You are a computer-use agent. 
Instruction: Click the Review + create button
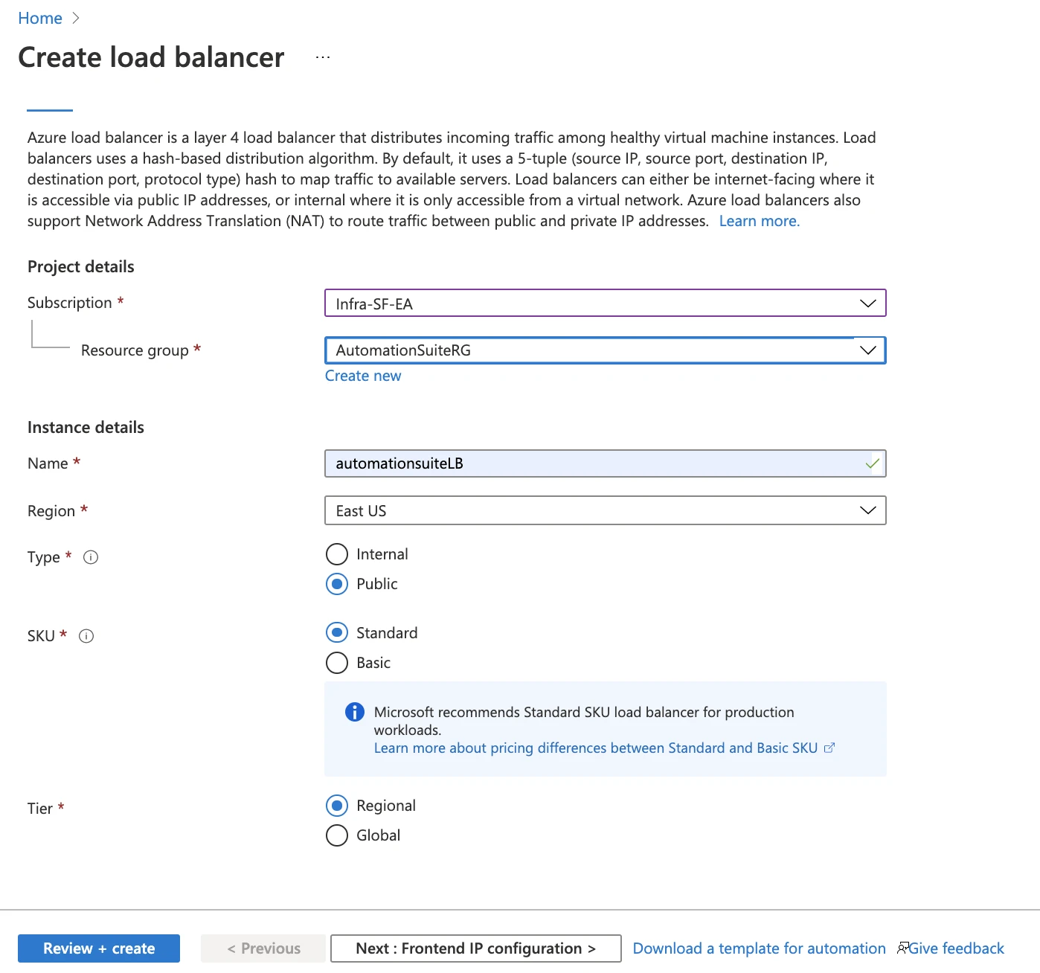[x=99, y=948]
